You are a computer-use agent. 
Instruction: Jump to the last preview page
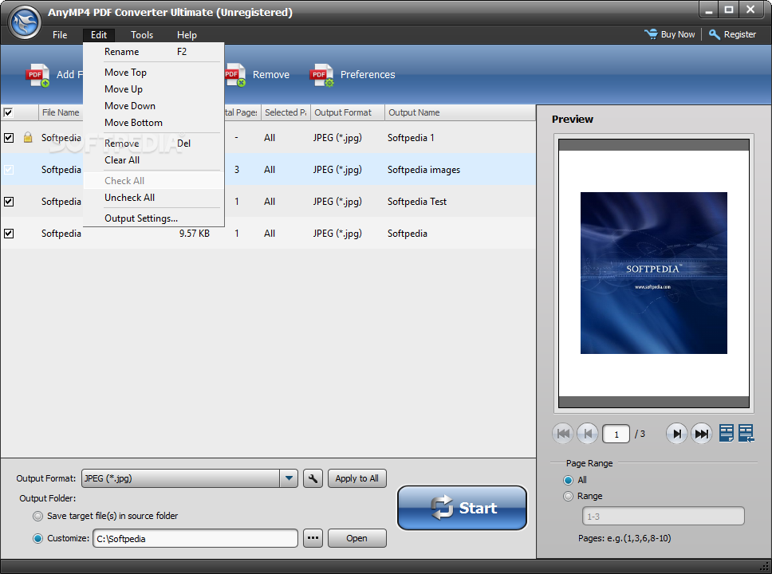702,434
